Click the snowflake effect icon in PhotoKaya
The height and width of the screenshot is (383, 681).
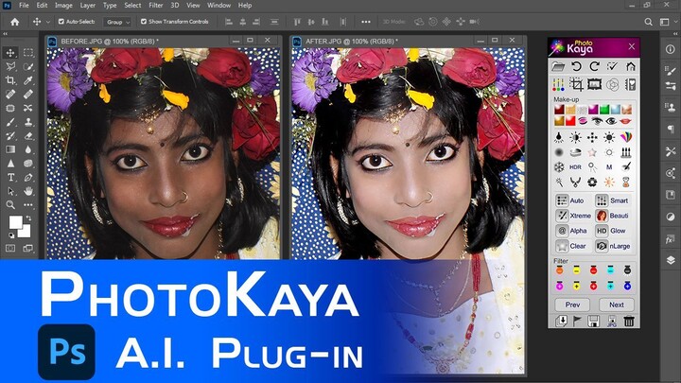click(559, 167)
